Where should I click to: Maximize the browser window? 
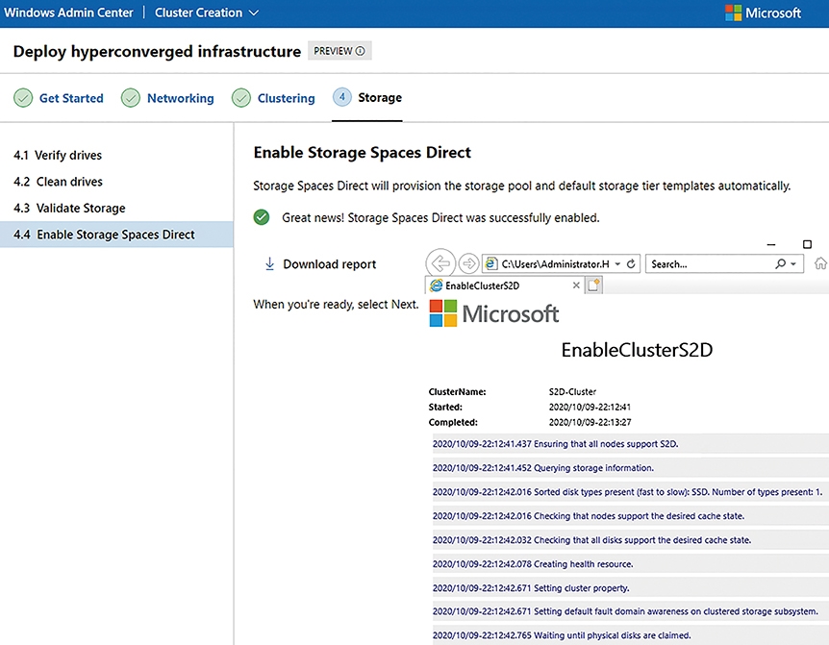pos(807,244)
